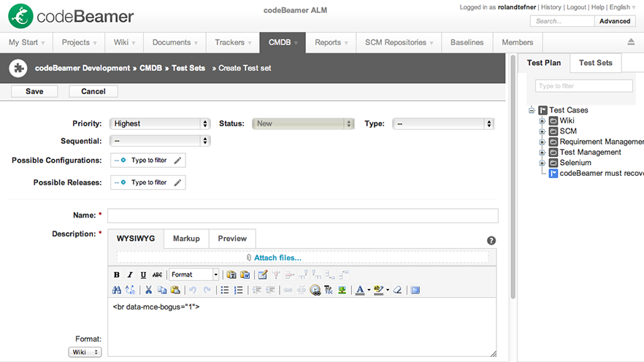Undo last edit in editor
The image size is (644, 362).
(x=193, y=290)
